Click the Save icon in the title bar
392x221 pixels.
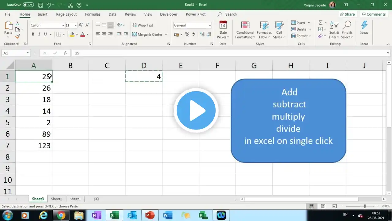tap(41, 5)
